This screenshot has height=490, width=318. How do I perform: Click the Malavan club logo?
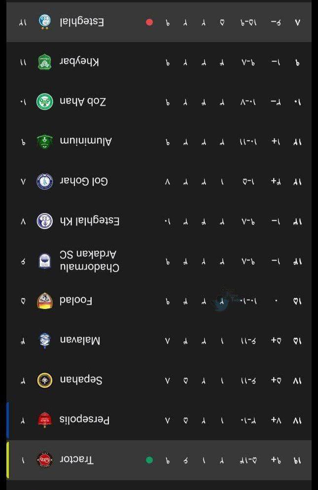(45, 340)
